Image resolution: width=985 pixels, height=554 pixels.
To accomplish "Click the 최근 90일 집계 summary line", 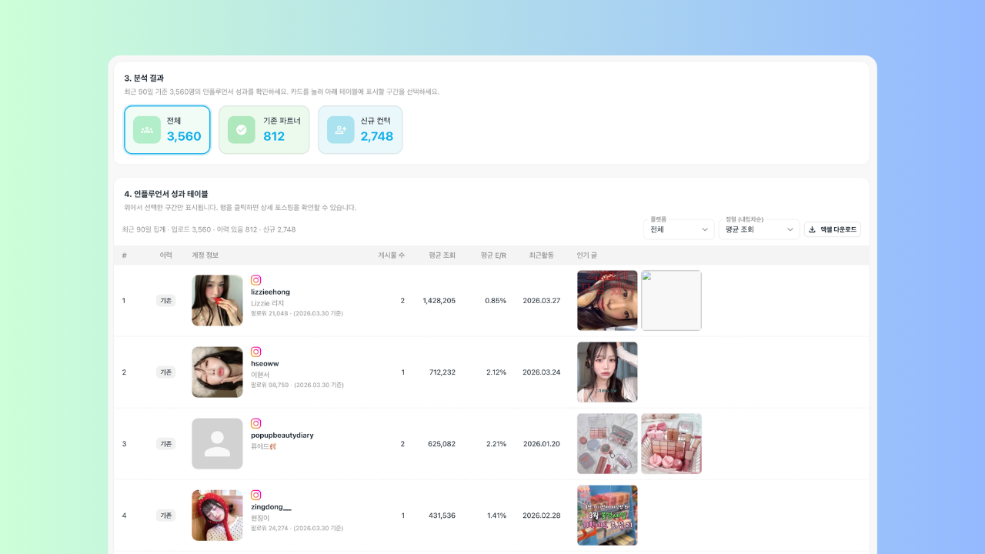I will (209, 229).
